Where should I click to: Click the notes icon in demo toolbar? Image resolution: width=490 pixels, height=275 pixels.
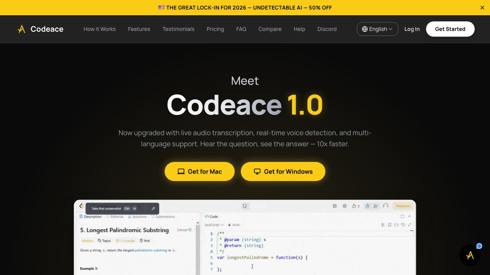pos(245,206)
